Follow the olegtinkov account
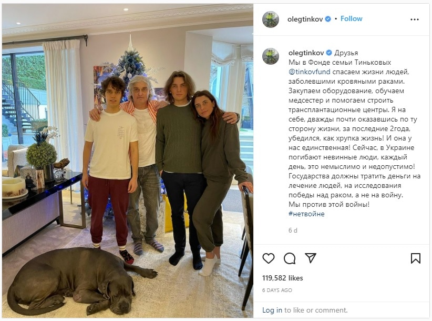Screen dimensions: 432x321 pyautogui.click(x=351, y=19)
